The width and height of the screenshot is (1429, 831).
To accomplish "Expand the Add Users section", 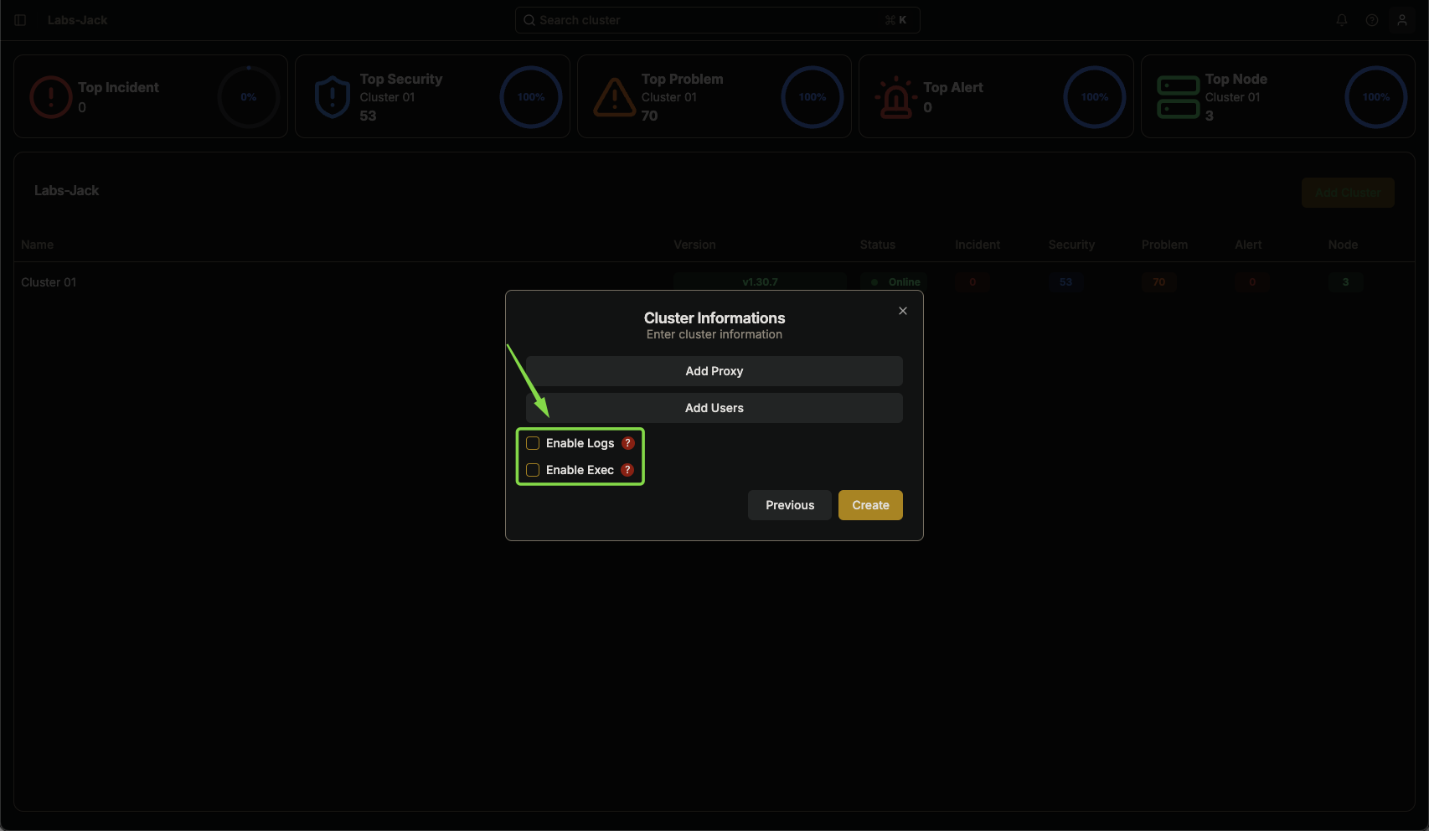I will click(714, 408).
